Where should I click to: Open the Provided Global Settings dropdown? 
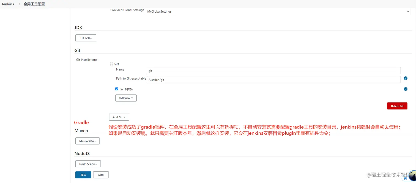point(277,11)
